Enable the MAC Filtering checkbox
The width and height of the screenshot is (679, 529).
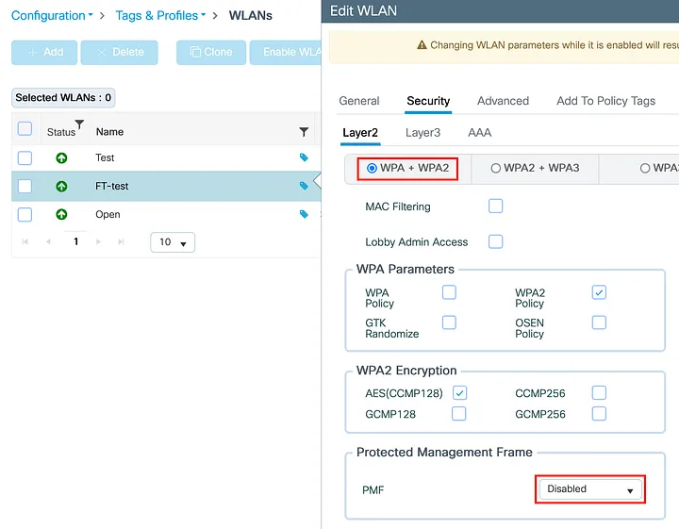tap(495, 206)
